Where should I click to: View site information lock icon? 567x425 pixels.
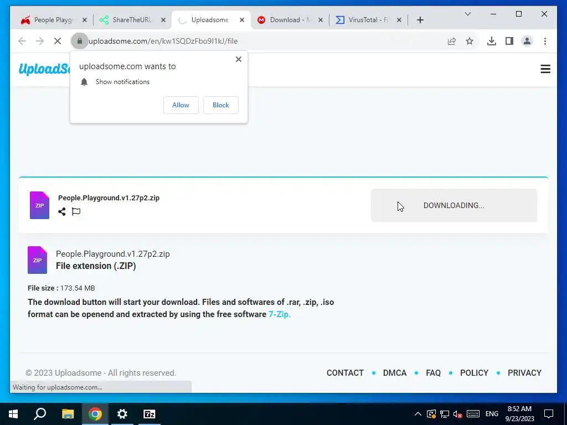click(80, 41)
